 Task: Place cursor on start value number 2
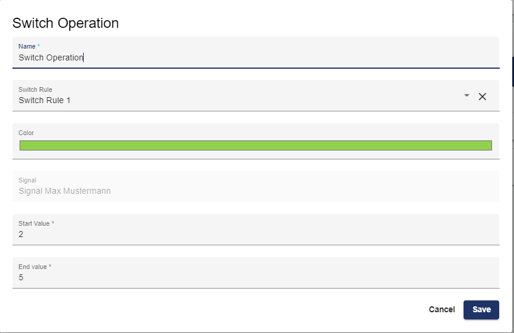coord(21,235)
